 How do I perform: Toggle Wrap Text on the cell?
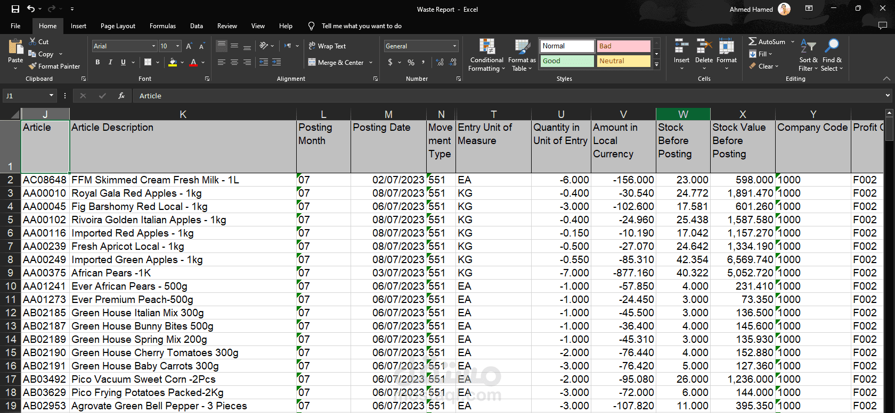[x=327, y=46]
